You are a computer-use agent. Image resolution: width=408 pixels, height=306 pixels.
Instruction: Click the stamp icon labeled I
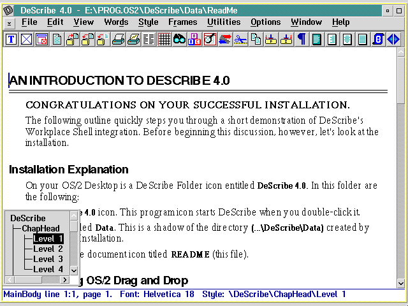[286, 40]
